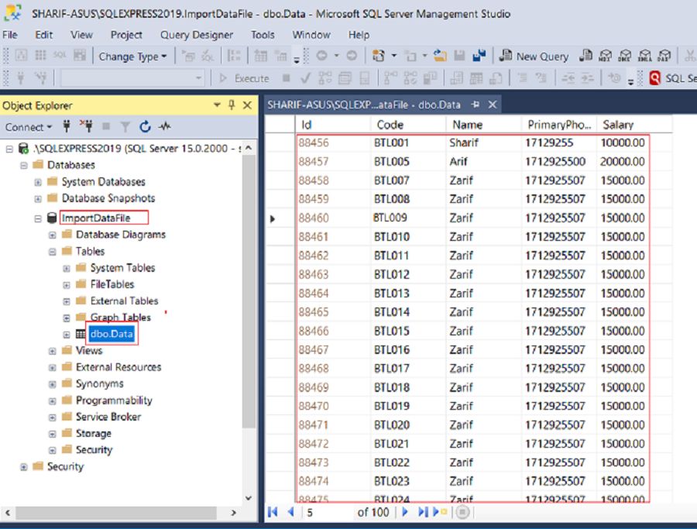Click the Id cell 88460
Image resolution: width=697 pixels, height=529 pixels.
(333, 218)
